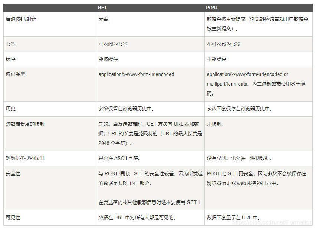315x229 pixels.
Task: Click the GET column header
Action: click(x=102, y=7)
